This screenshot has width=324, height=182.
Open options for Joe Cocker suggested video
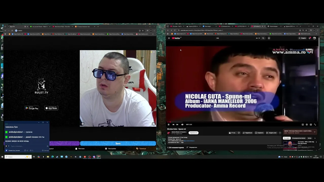point(316,142)
